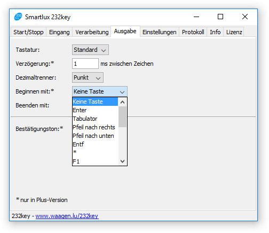Select the Ausgabe tab
The height and width of the screenshot is (233, 269).
[x=125, y=32]
